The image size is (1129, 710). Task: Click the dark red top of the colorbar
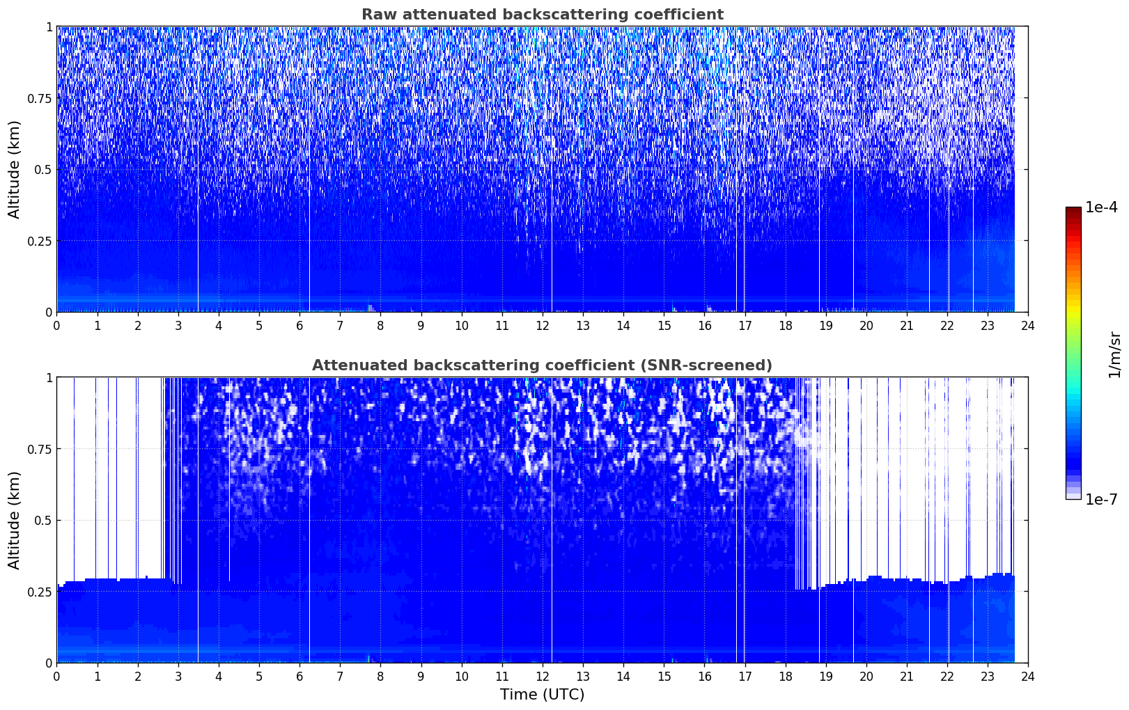(1073, 211)
